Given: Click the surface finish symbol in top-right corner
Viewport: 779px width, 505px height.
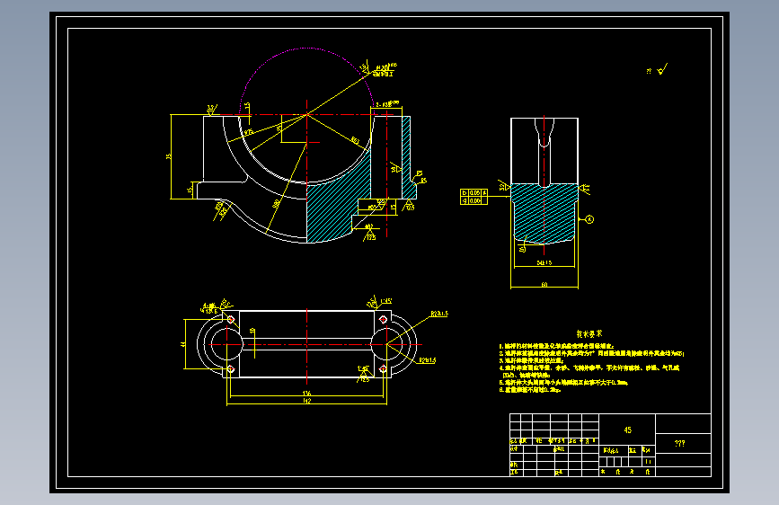Looking at the screenshot, I should point(662,69).
